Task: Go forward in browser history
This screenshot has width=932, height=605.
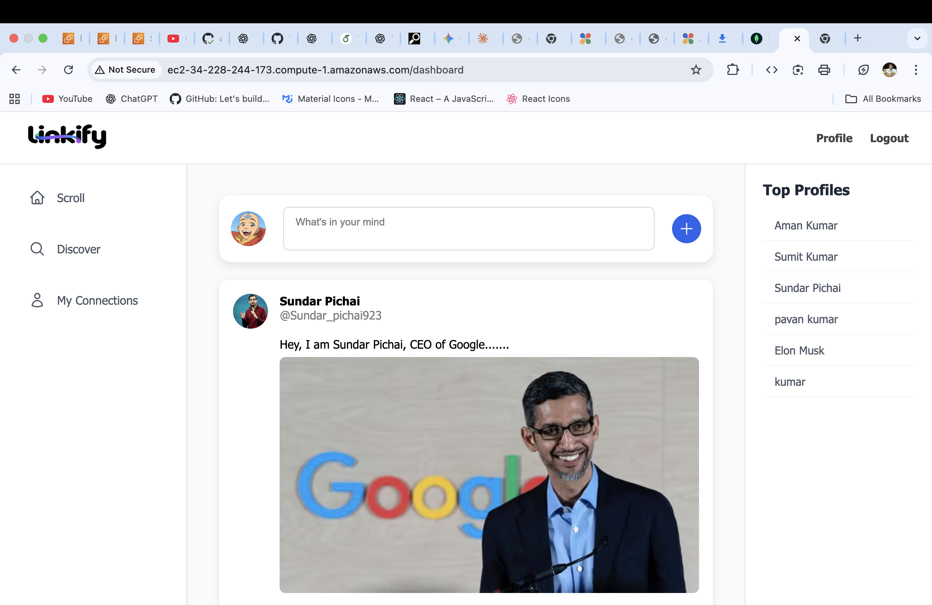Action: coord(42,70)
